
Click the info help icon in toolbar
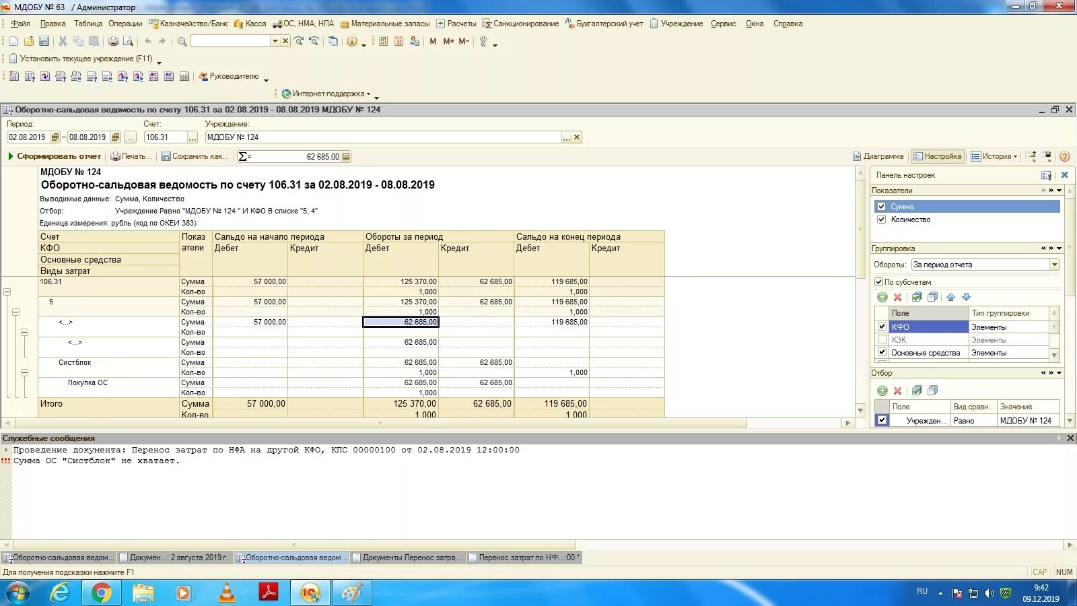[x=352, y=41]
